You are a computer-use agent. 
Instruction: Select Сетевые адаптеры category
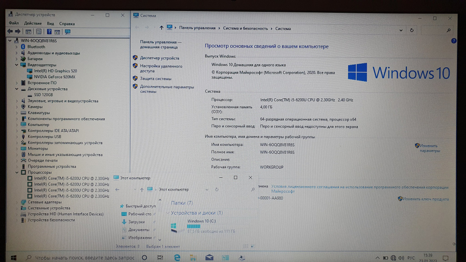click(x=45, y=202)
